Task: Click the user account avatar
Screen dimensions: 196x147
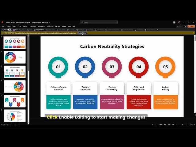Action: pos(174,22)
